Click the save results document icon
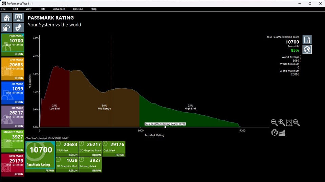Screen dimensions: 325x182 tap(307, 40)
